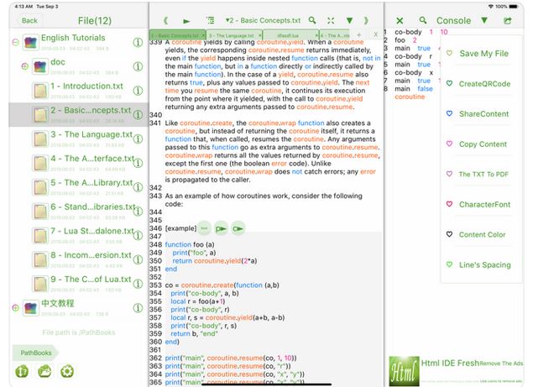Expand the 中文教程 folder
Viewport: 533px width, 387px height.
(16, 308)
